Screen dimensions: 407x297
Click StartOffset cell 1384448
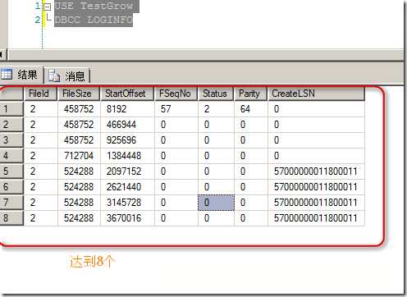pos(127,156)
